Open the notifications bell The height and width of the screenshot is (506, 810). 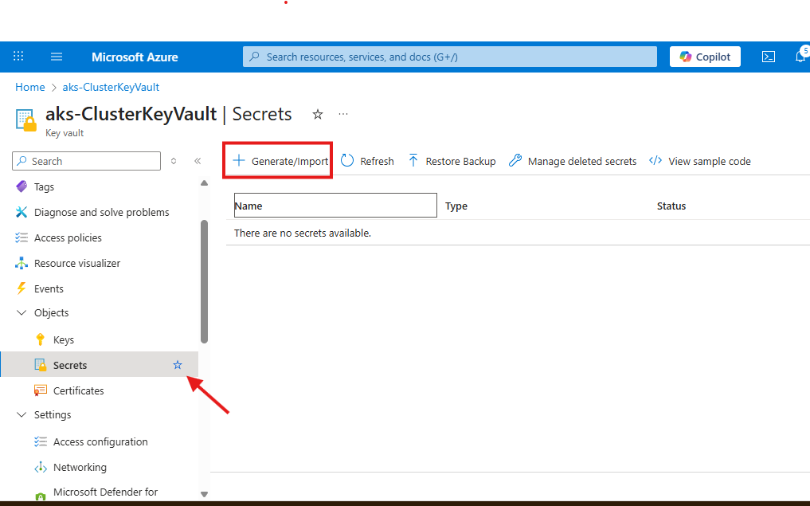(x=802, y=57)
